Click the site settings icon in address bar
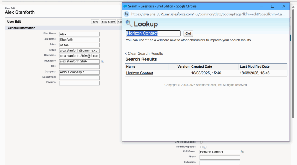The height and width of the screenshot is (165, 297). pos(126,14)
